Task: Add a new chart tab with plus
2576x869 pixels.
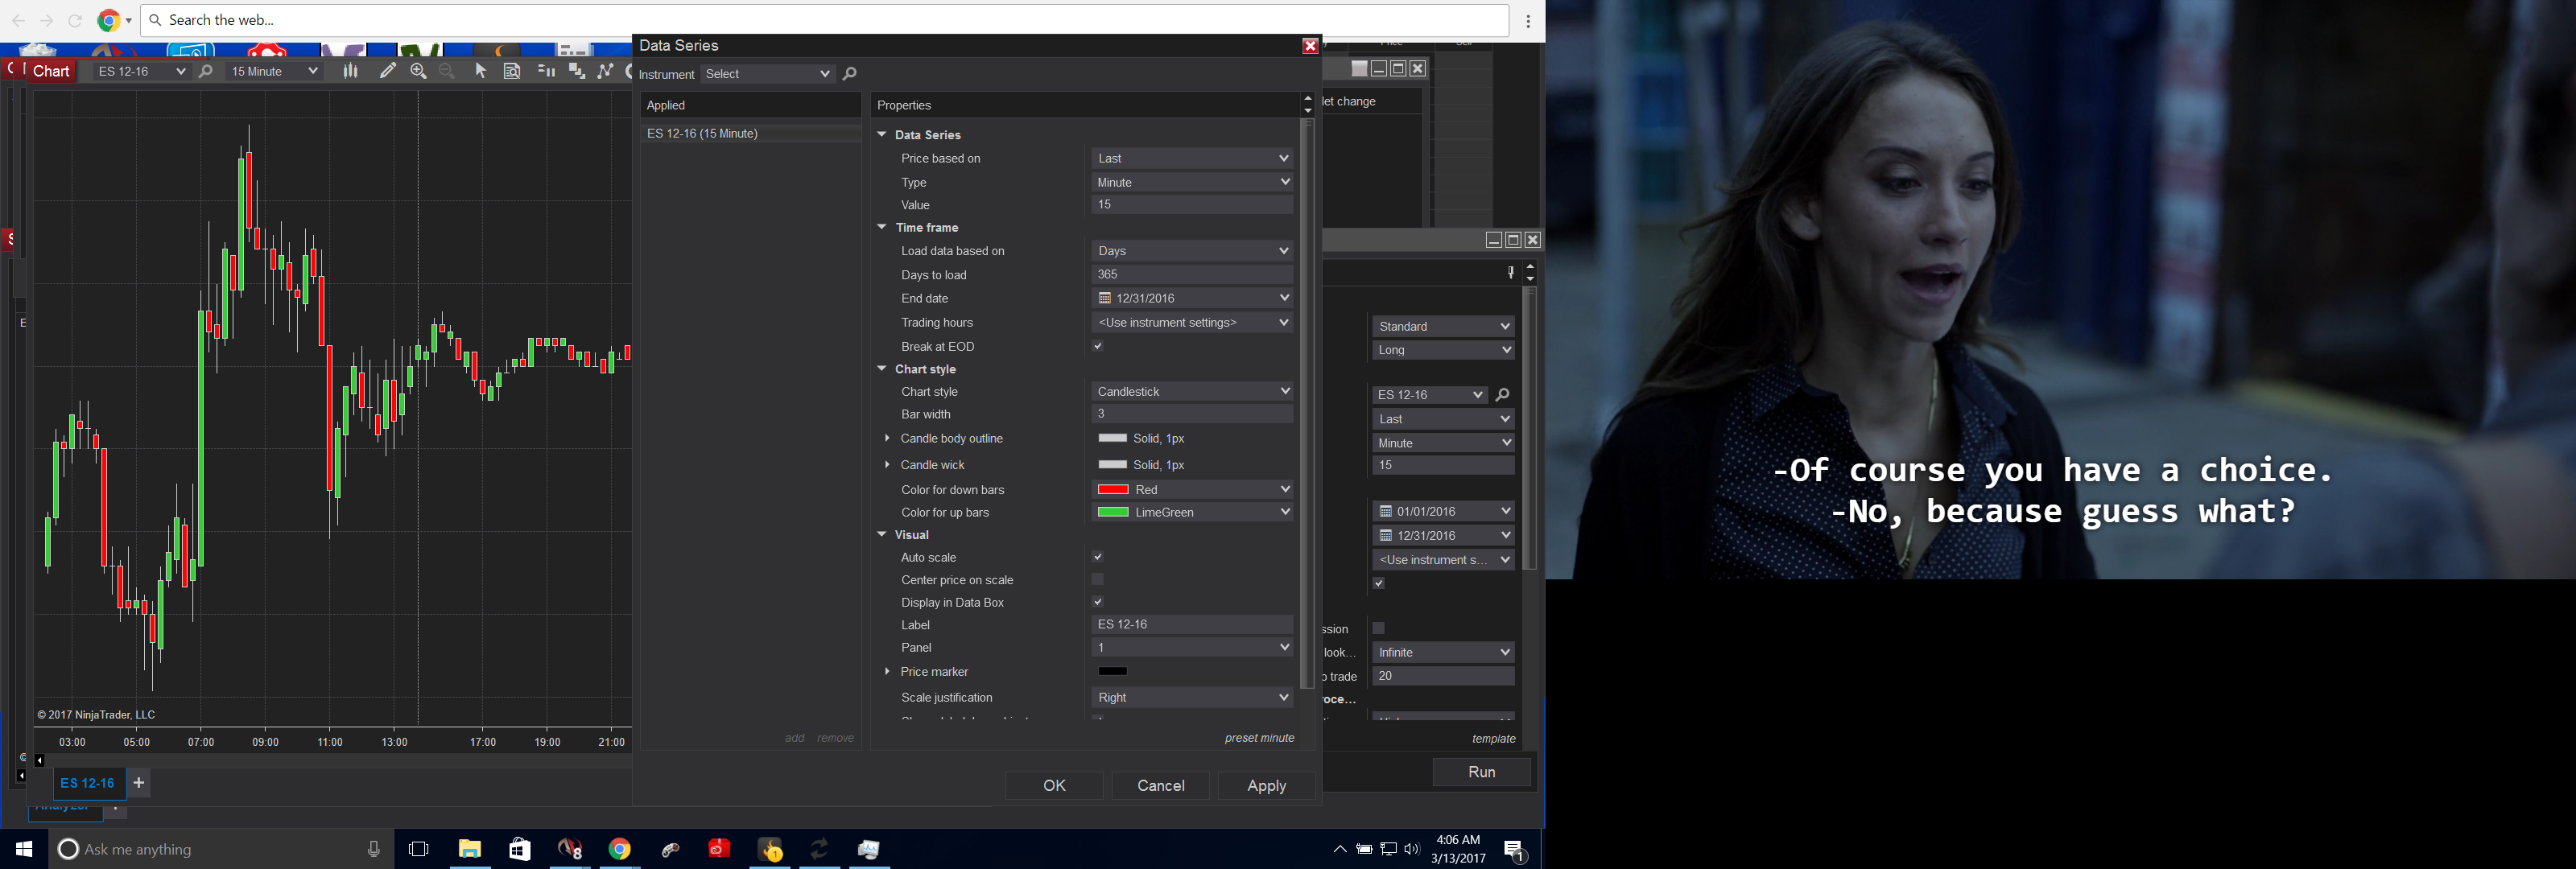Action: pos(139,783)
